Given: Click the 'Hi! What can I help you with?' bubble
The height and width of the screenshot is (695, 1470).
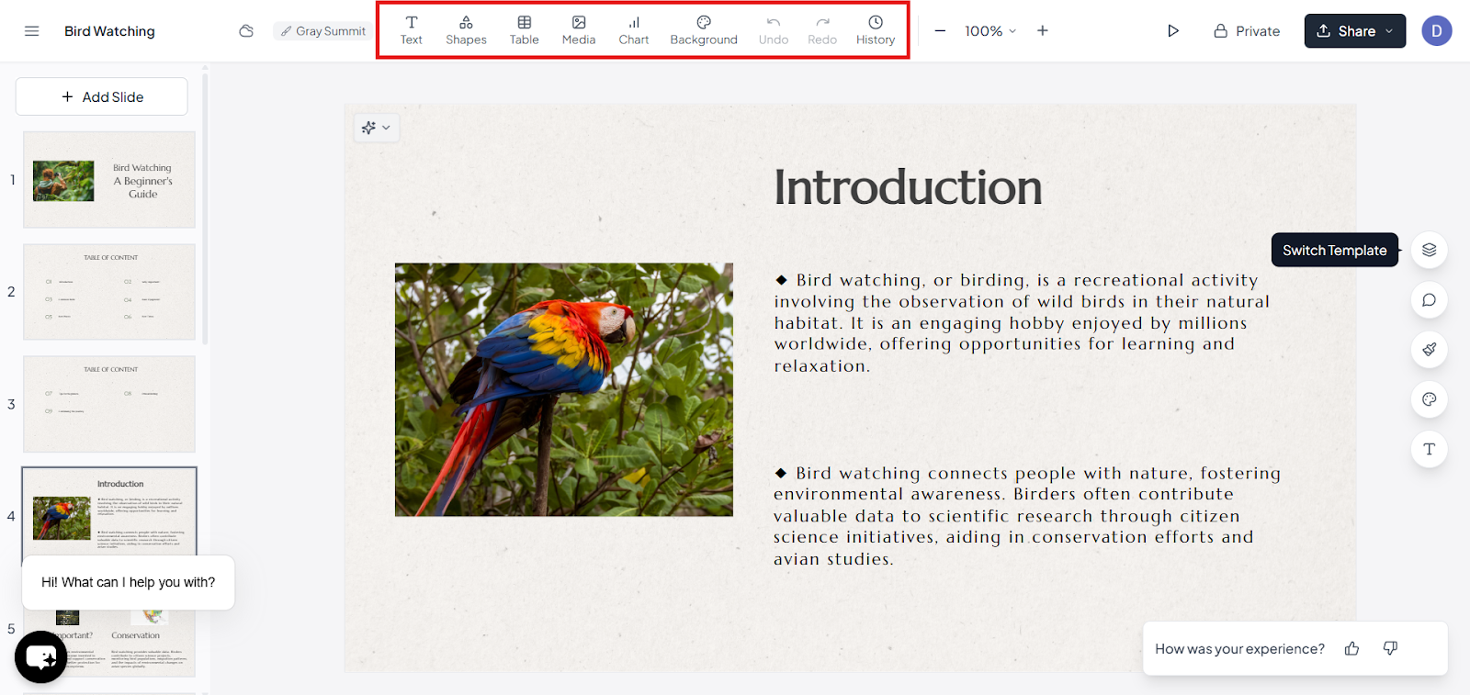Looking at the screenshot, I should click(129, 582).
